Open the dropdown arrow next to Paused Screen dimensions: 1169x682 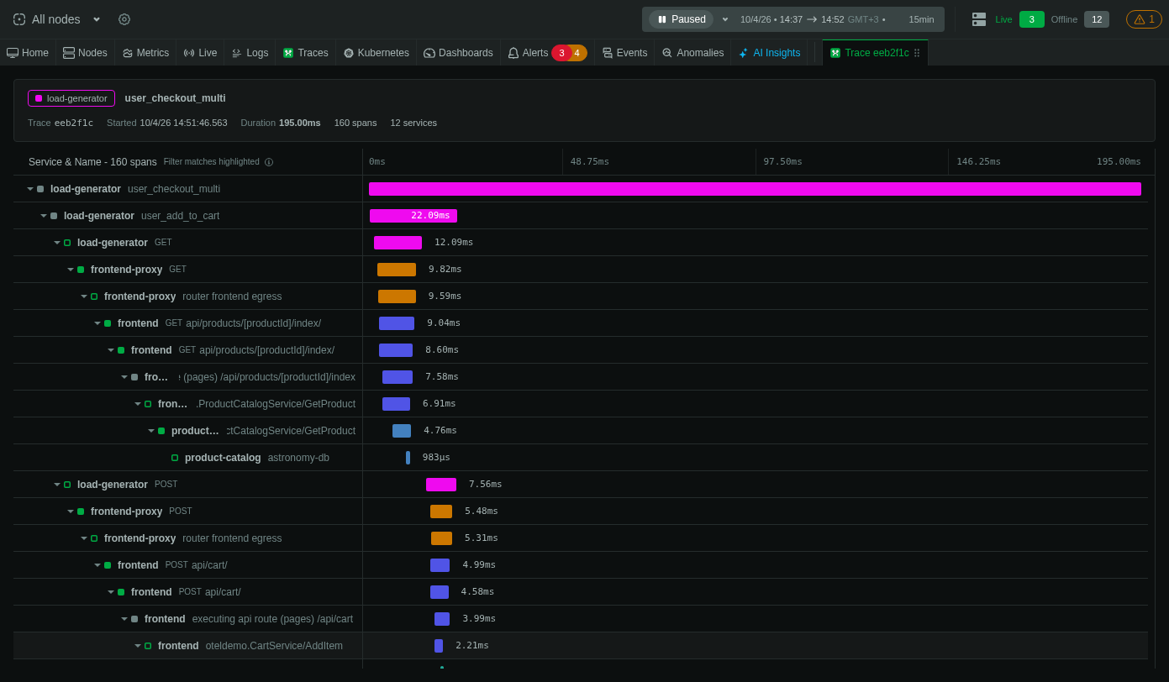coord(725,19)
